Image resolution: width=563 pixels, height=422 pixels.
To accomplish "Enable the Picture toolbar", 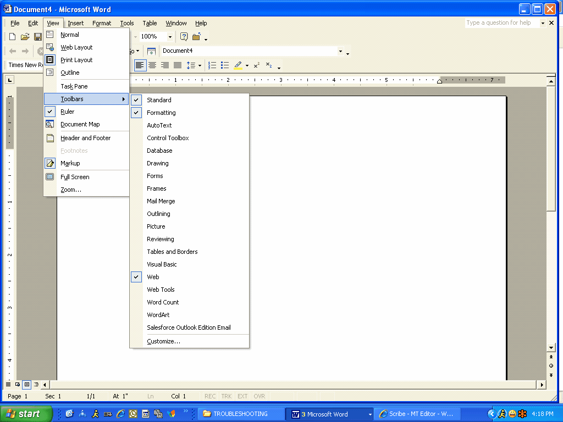I will (189, 226).
